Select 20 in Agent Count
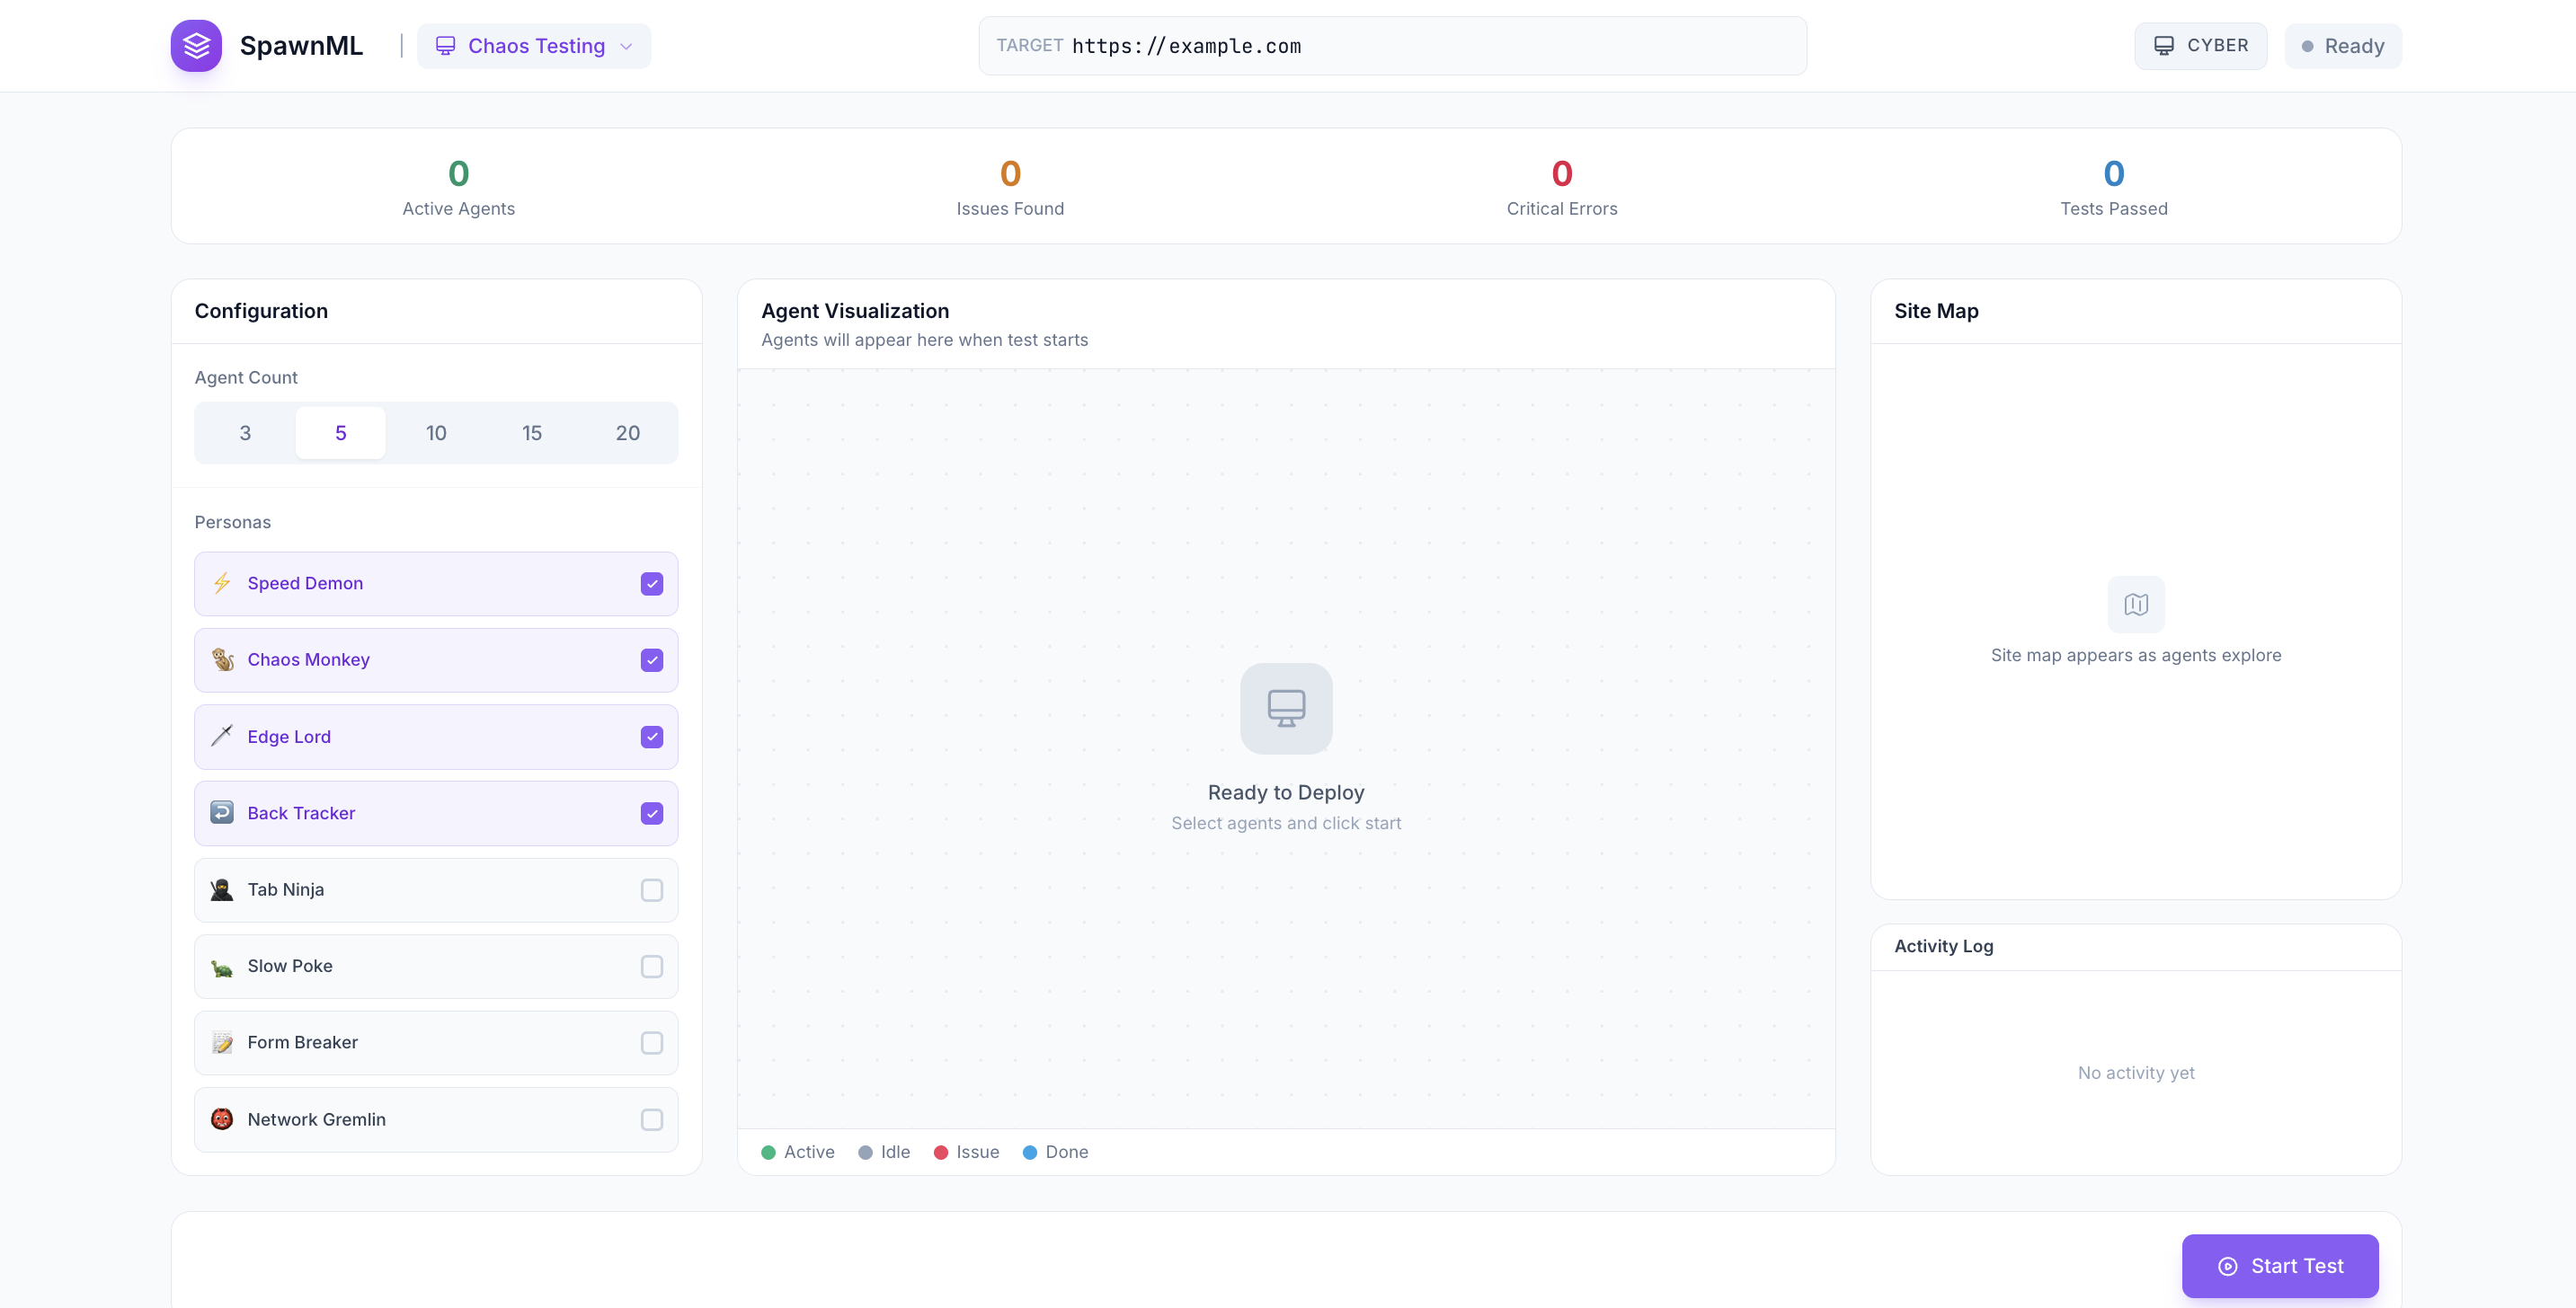This screenshot has height=1308, width=2576. point(628,433)
